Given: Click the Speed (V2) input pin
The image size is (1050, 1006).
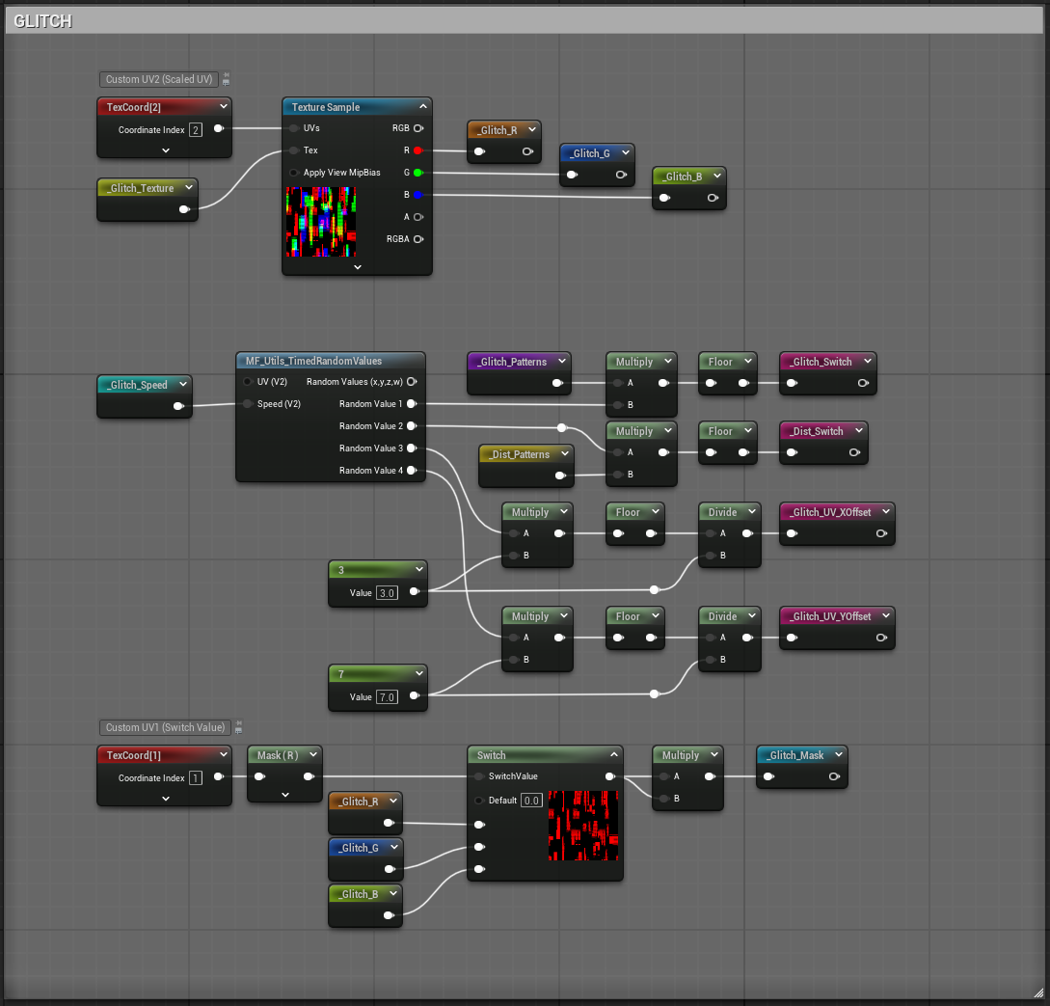Looking at the screenshot, I should (x=248, y=404).
